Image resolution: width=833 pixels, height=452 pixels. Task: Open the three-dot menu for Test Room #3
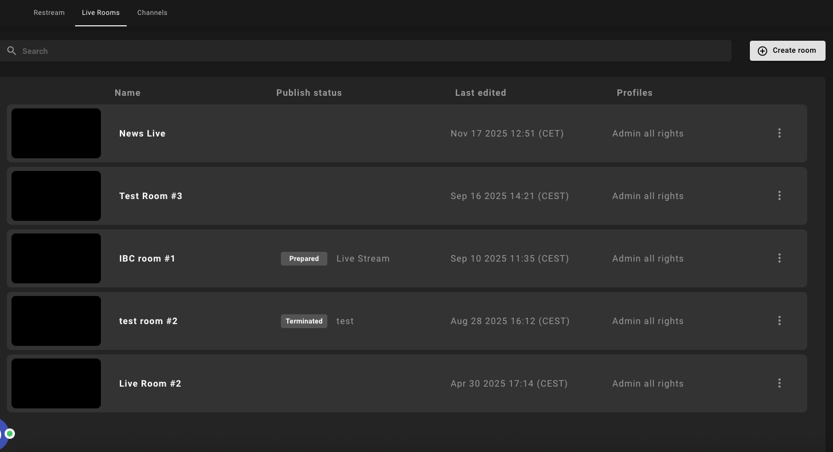click(779, 196)
